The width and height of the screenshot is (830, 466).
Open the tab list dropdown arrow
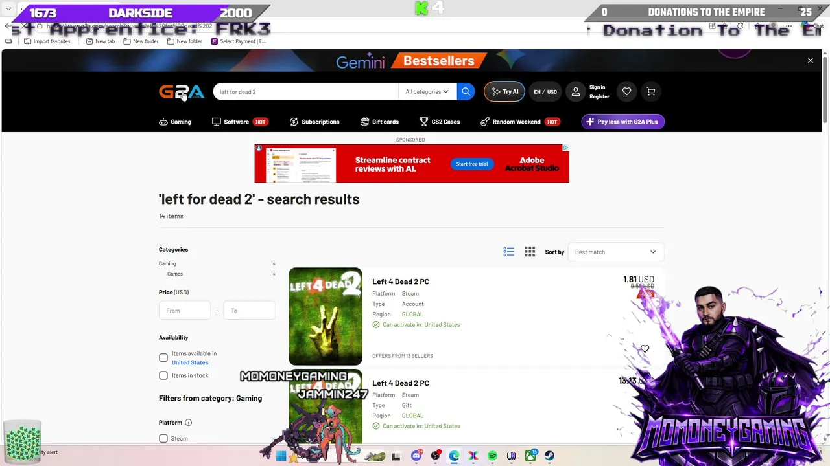[8, 9]
